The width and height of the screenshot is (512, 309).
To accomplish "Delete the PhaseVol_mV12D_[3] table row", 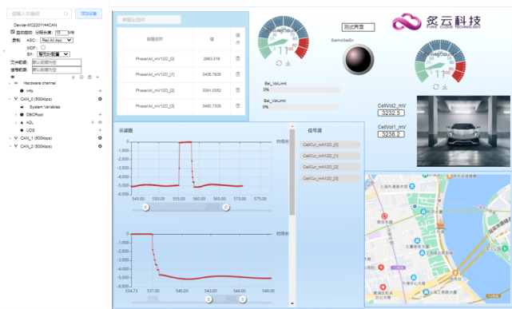I will click(238, 105).
